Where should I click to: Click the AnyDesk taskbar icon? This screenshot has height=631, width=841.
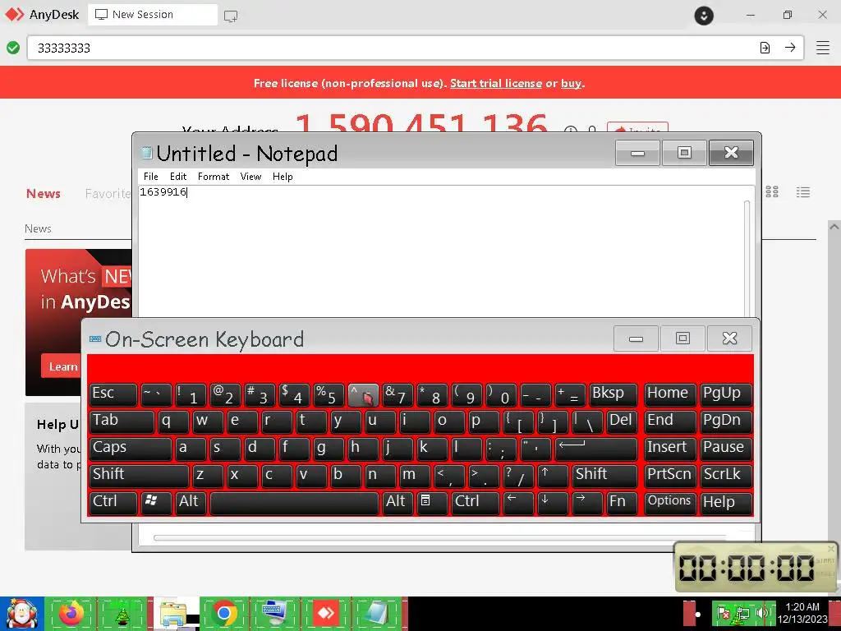point(325,613)
